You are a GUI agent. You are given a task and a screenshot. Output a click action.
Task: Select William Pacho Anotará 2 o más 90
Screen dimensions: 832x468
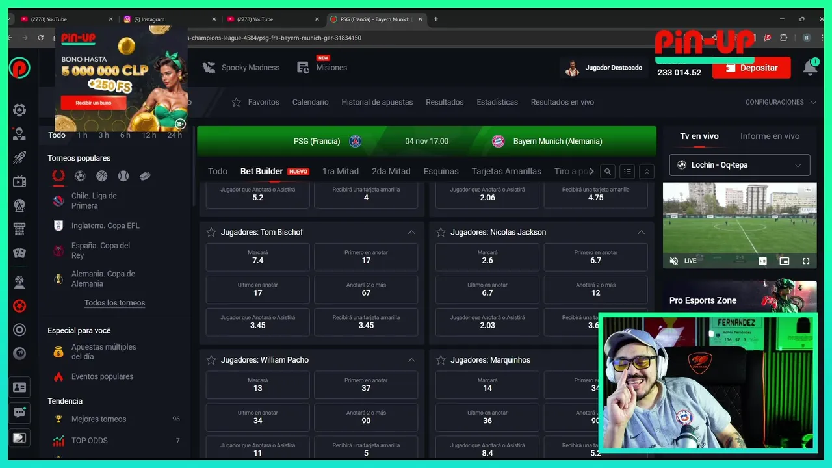(x=366, y=417)
